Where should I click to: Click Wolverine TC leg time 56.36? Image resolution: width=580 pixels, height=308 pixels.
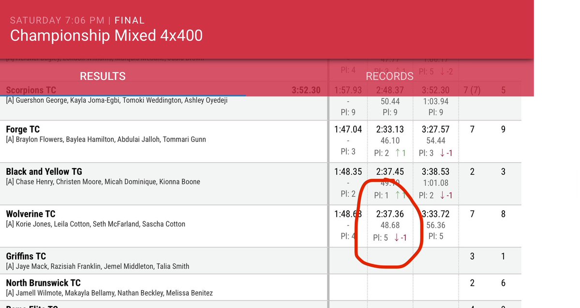[x=436, y=225]
